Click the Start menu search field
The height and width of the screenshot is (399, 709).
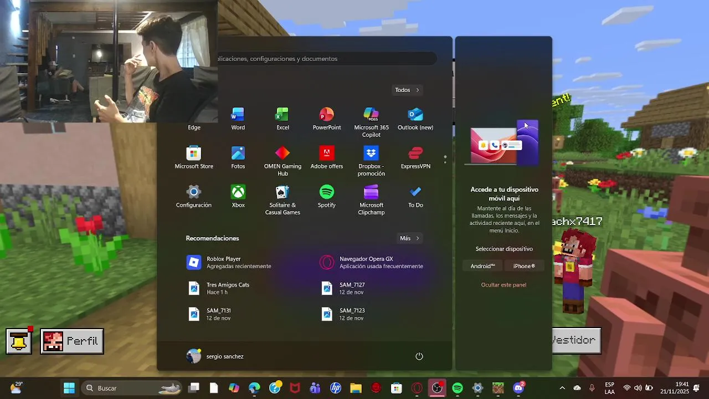point(327,59)
